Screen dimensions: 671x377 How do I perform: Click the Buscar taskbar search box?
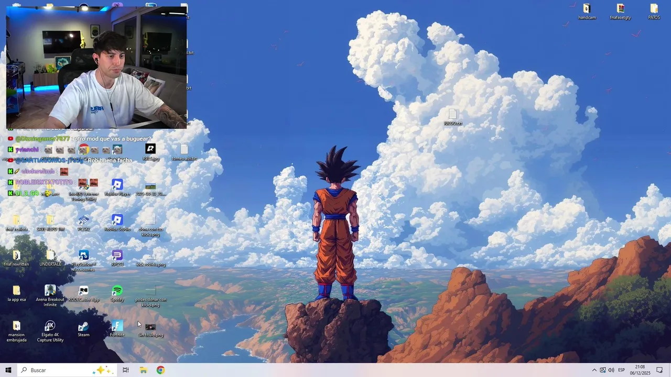[67, 370]
